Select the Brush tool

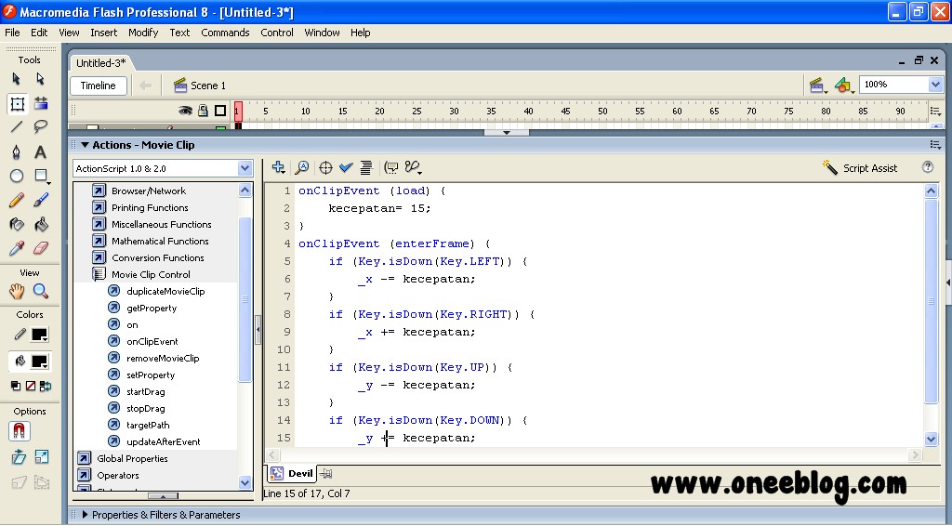pyautogui.click(x=40, y=200)
